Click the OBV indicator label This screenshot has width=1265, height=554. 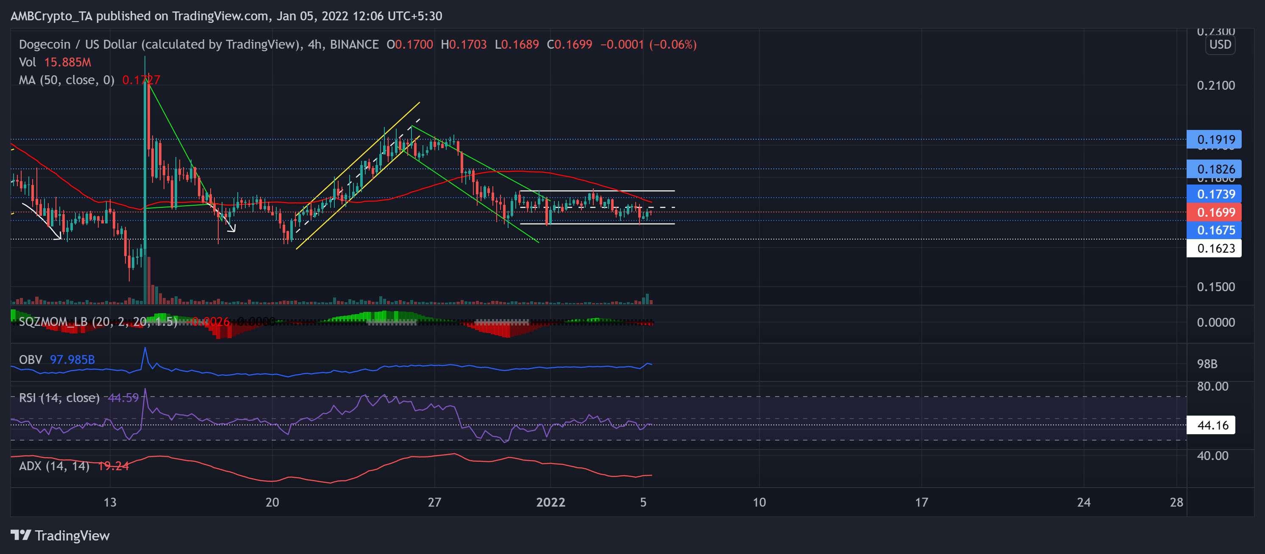click(x=30, y=359)
